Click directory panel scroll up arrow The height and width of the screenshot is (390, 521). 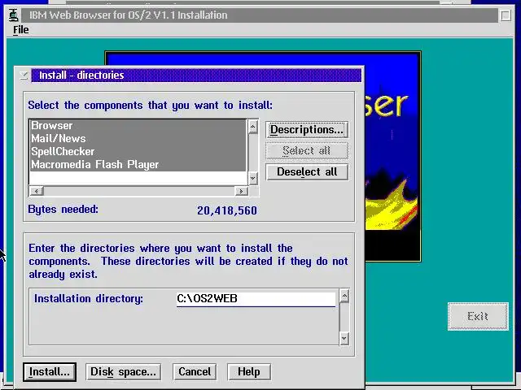point(344,296)
